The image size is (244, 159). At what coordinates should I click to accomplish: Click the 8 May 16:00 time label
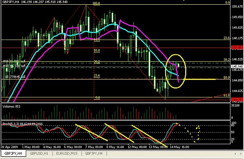115,147
